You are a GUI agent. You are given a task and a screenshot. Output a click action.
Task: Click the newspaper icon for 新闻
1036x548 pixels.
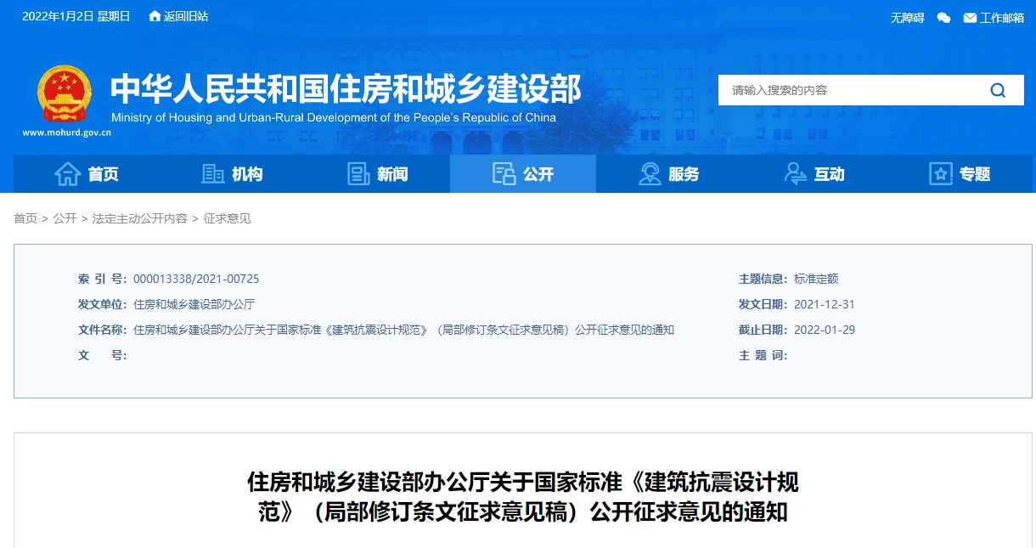click(359, 174)
